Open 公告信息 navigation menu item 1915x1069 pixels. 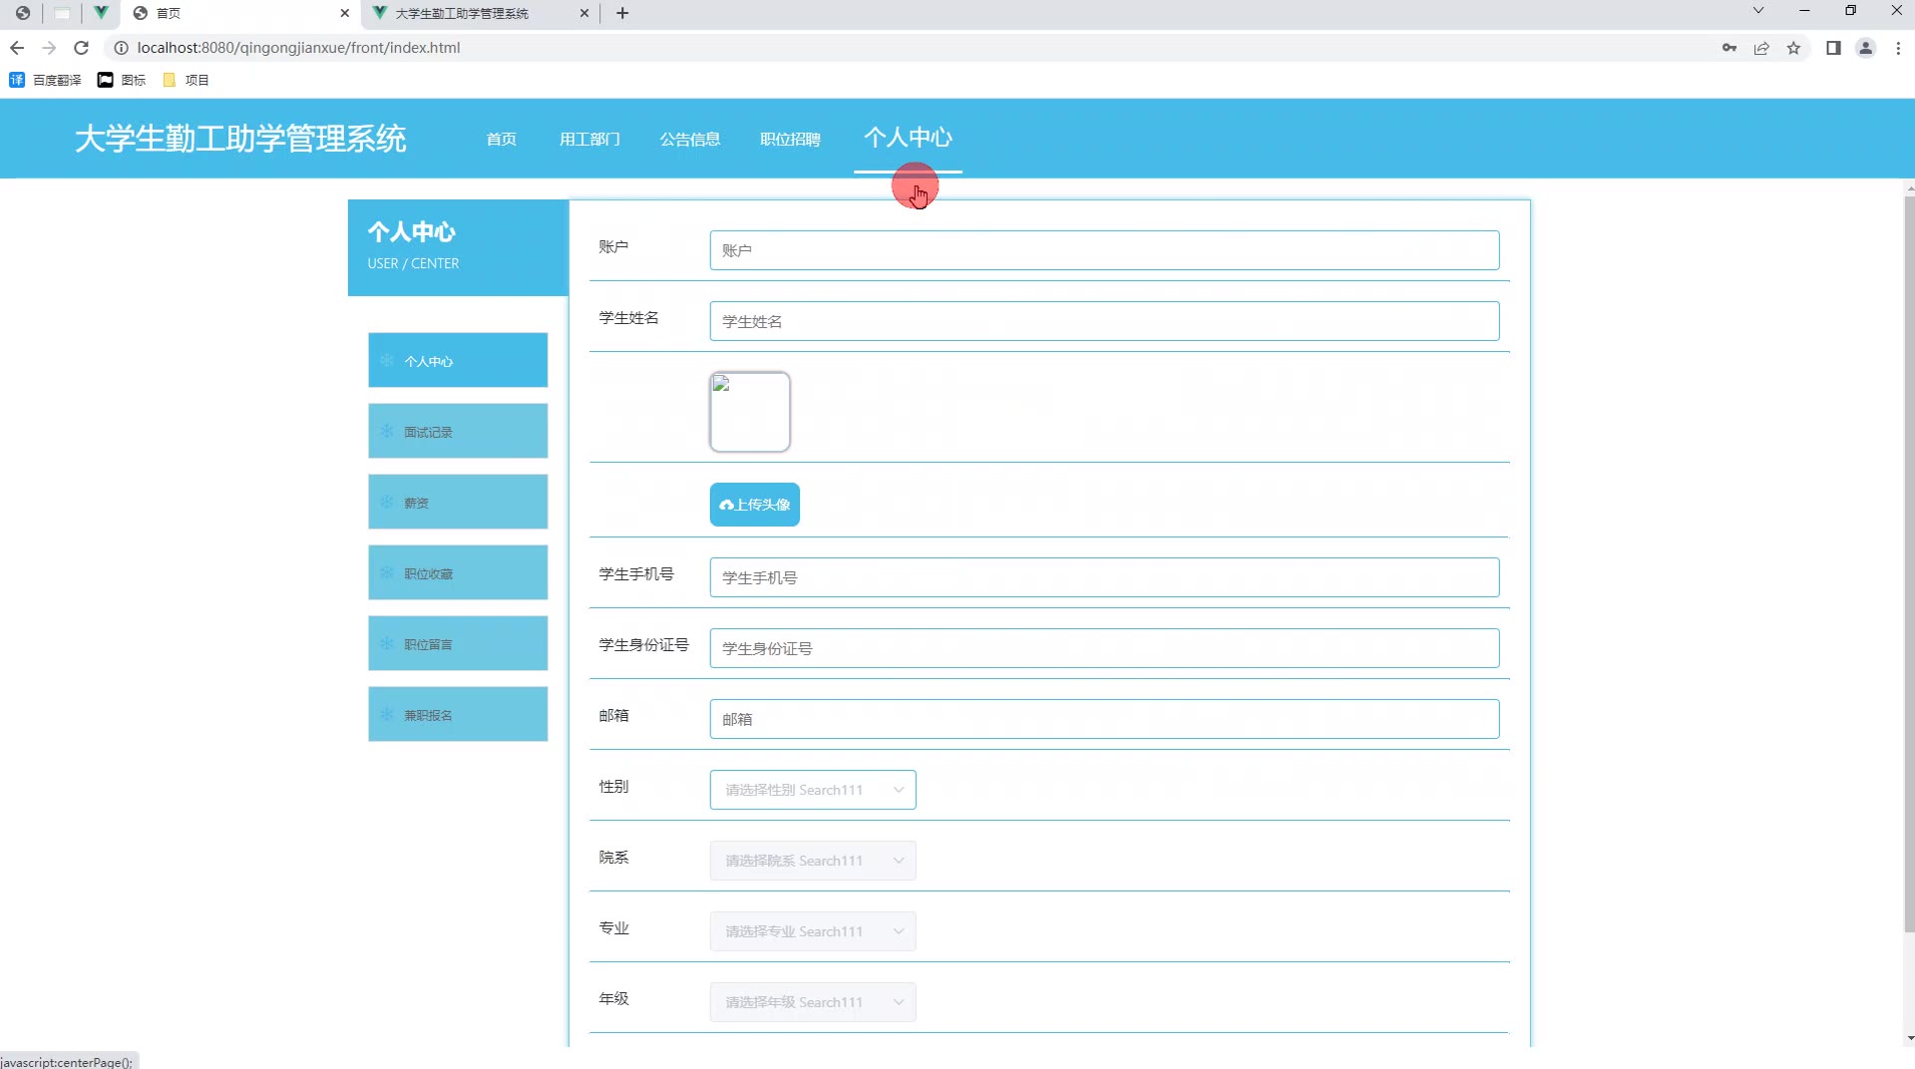coord(689,139)
